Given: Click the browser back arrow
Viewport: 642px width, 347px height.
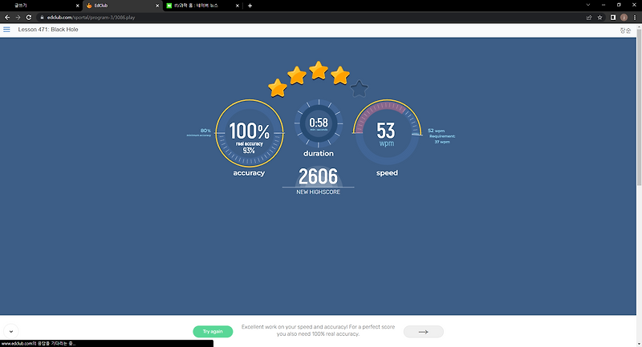Looking at the screenshot, I should [x=7, y=18].
